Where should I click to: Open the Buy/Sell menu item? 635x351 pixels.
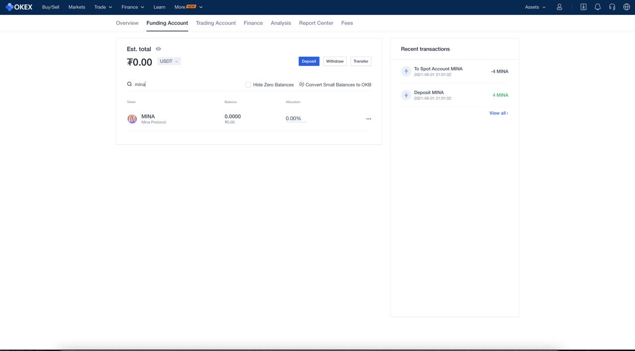51,7
